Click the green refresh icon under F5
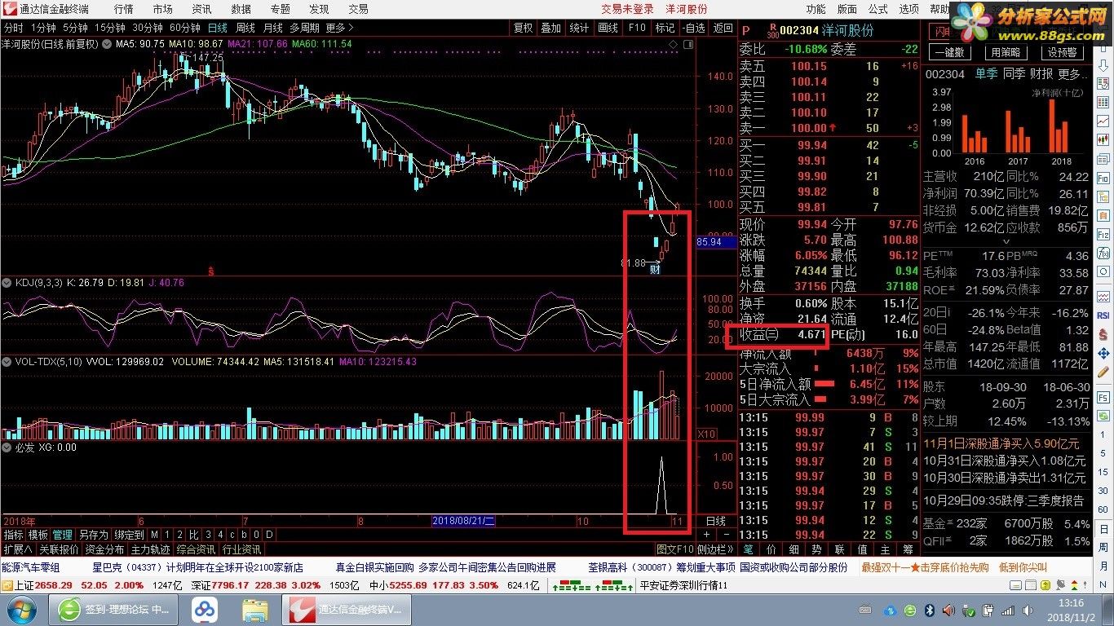This screenshot has width=1114, height=626. pyautogui.click(x=1103, y=416)
